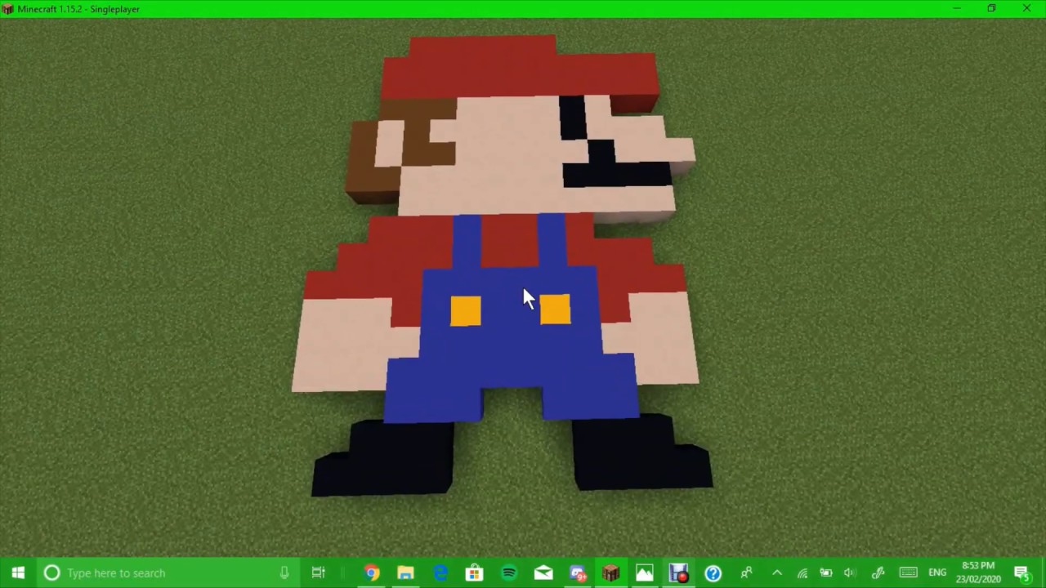This screenshot has width=1046, height=588.
Task: Click the microphone icon in taskbar search
Action: point(284,572)
